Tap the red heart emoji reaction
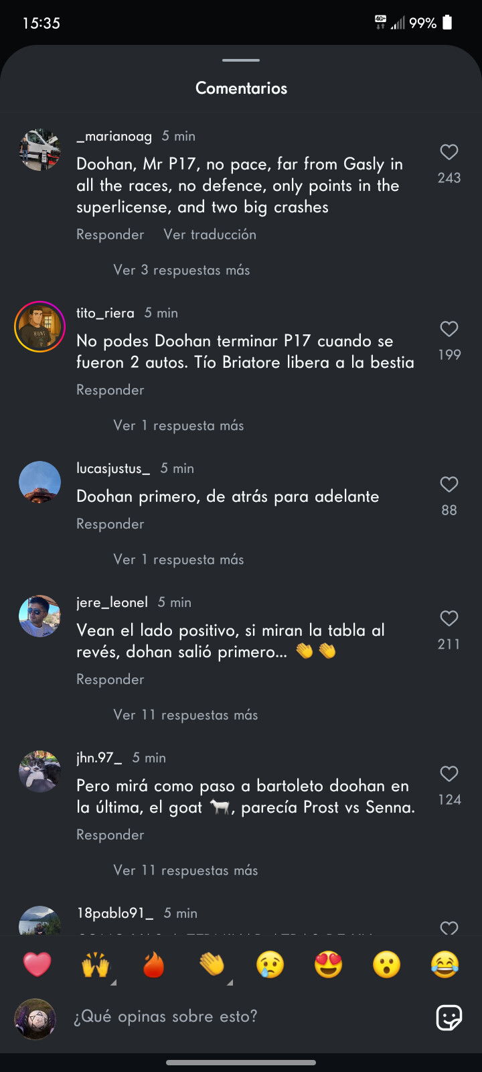Viewport: 482px width, 1072px height. coord(37,965)
